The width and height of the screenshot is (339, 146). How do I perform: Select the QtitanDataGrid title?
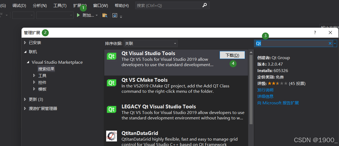tap(140, 133)
